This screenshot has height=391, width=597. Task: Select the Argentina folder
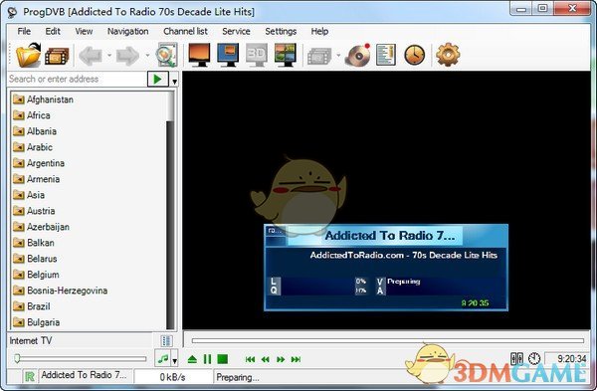pos(39,163)
